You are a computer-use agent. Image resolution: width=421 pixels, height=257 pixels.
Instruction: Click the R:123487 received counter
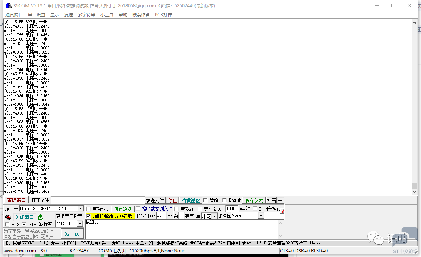click(x=79, y=250)
